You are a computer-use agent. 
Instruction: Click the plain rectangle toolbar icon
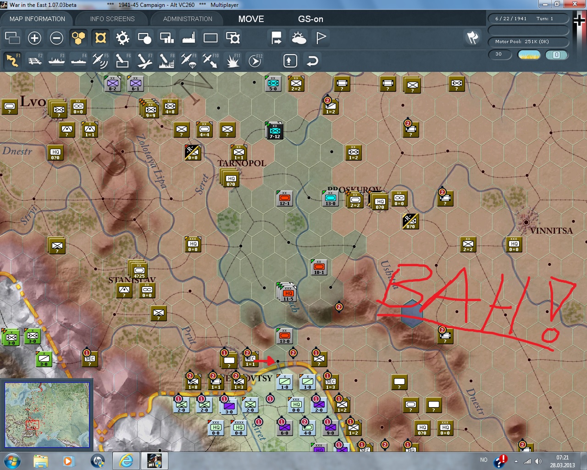[x=210, y=38]
